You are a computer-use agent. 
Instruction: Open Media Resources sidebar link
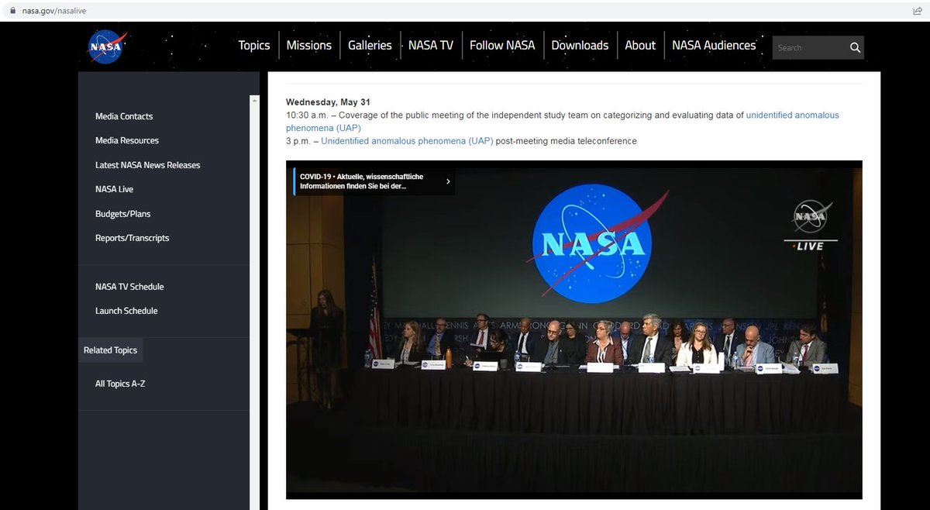point(127,140)
